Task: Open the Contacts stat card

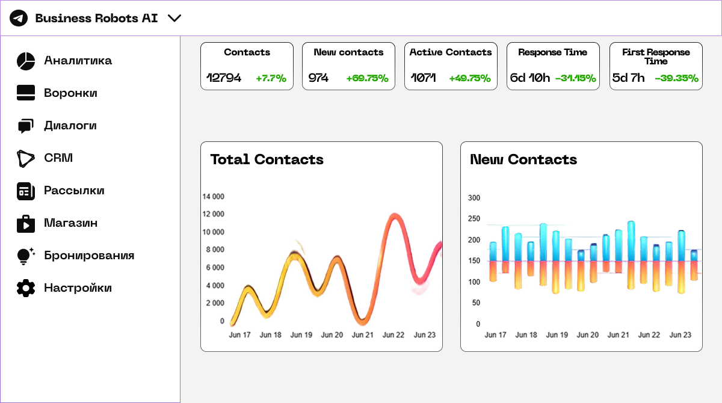Action: tap(247, 66)
